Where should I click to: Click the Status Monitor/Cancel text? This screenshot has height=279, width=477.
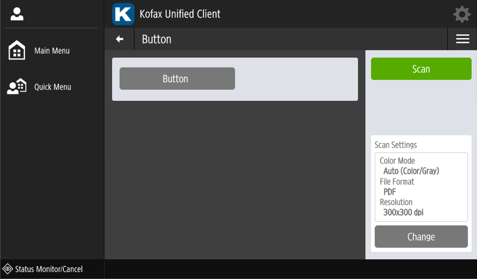tap(49, 269)
